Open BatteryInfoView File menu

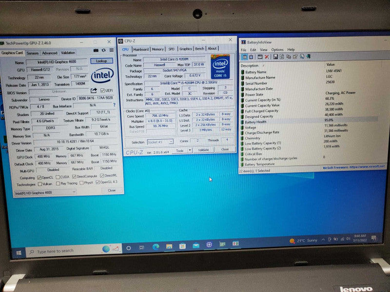[243, 50]
